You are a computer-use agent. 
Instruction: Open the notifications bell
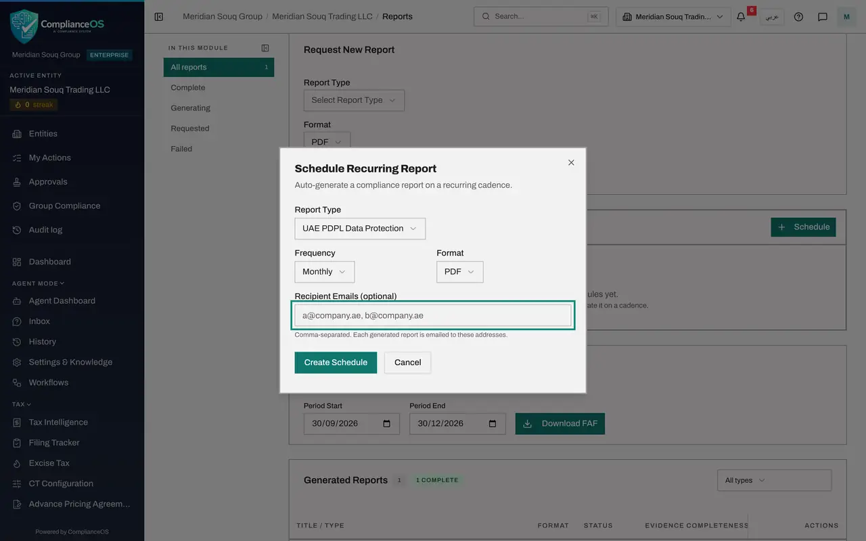[741, 16]
